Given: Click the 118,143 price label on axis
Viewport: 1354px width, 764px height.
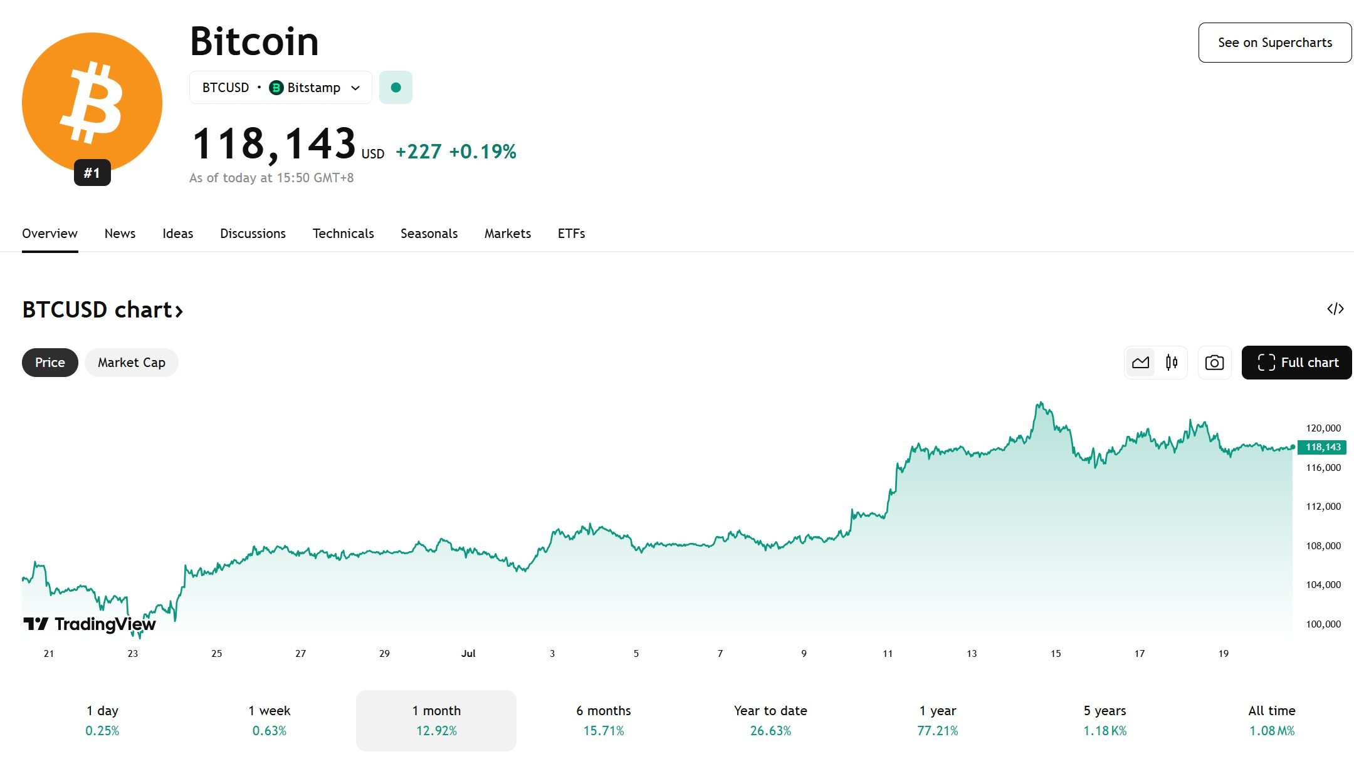Looking at the screenshot, I should tap(1322, 447).
